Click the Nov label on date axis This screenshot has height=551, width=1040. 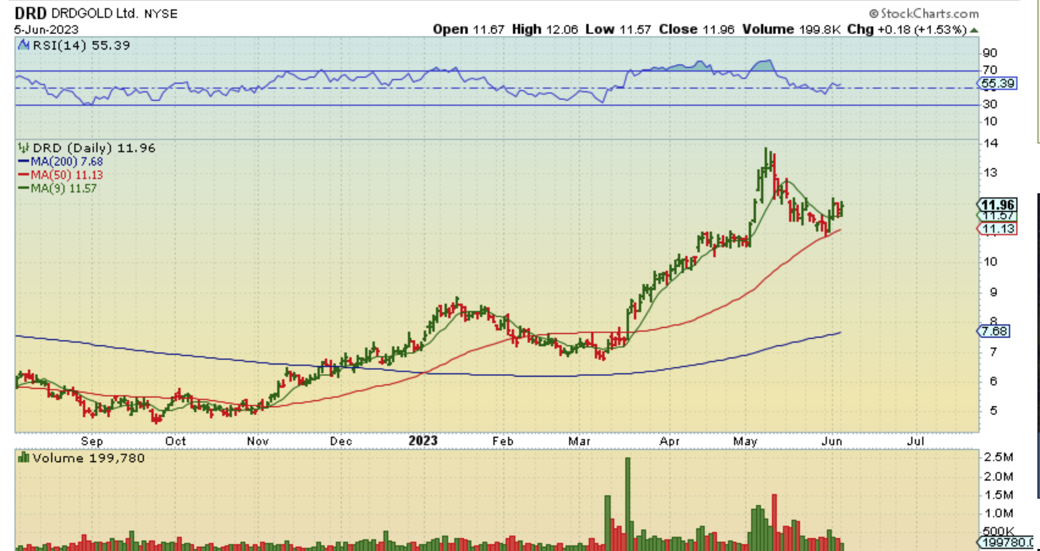(258, 441)
